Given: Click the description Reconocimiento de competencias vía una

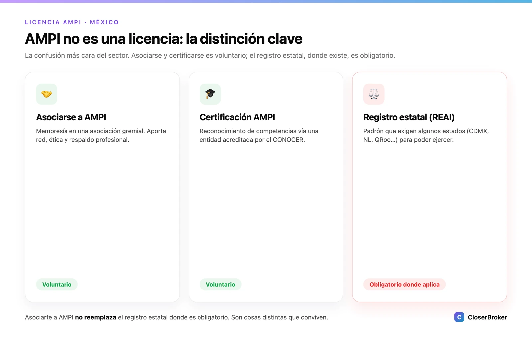Looking at the screenshot, I should click(259, 135).
